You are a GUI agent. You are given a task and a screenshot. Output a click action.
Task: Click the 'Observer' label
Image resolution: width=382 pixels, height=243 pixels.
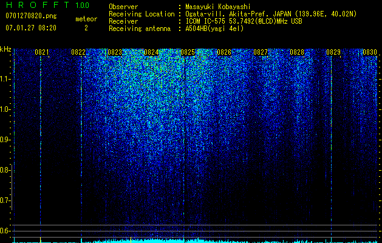[123, 7]
